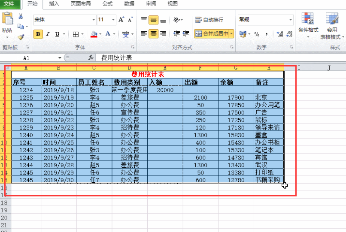This screenshot has width=346, height=232.
Task: Switch to the 插入 Insert tab
Action: coord(54,4)
